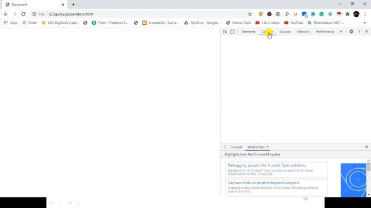Click the red-white ball extension icon
The width and height of the screenshot is (371, 208).
pos(339,14)
